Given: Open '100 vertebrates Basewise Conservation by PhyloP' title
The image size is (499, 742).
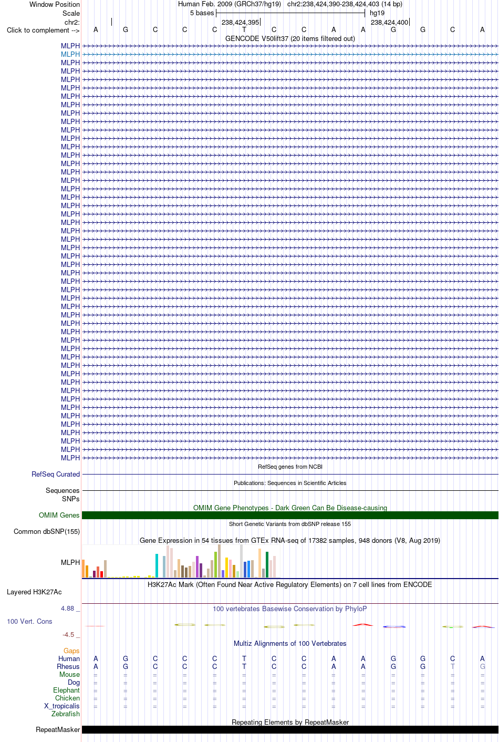Looking at the screenshot, I should point(290,609).
